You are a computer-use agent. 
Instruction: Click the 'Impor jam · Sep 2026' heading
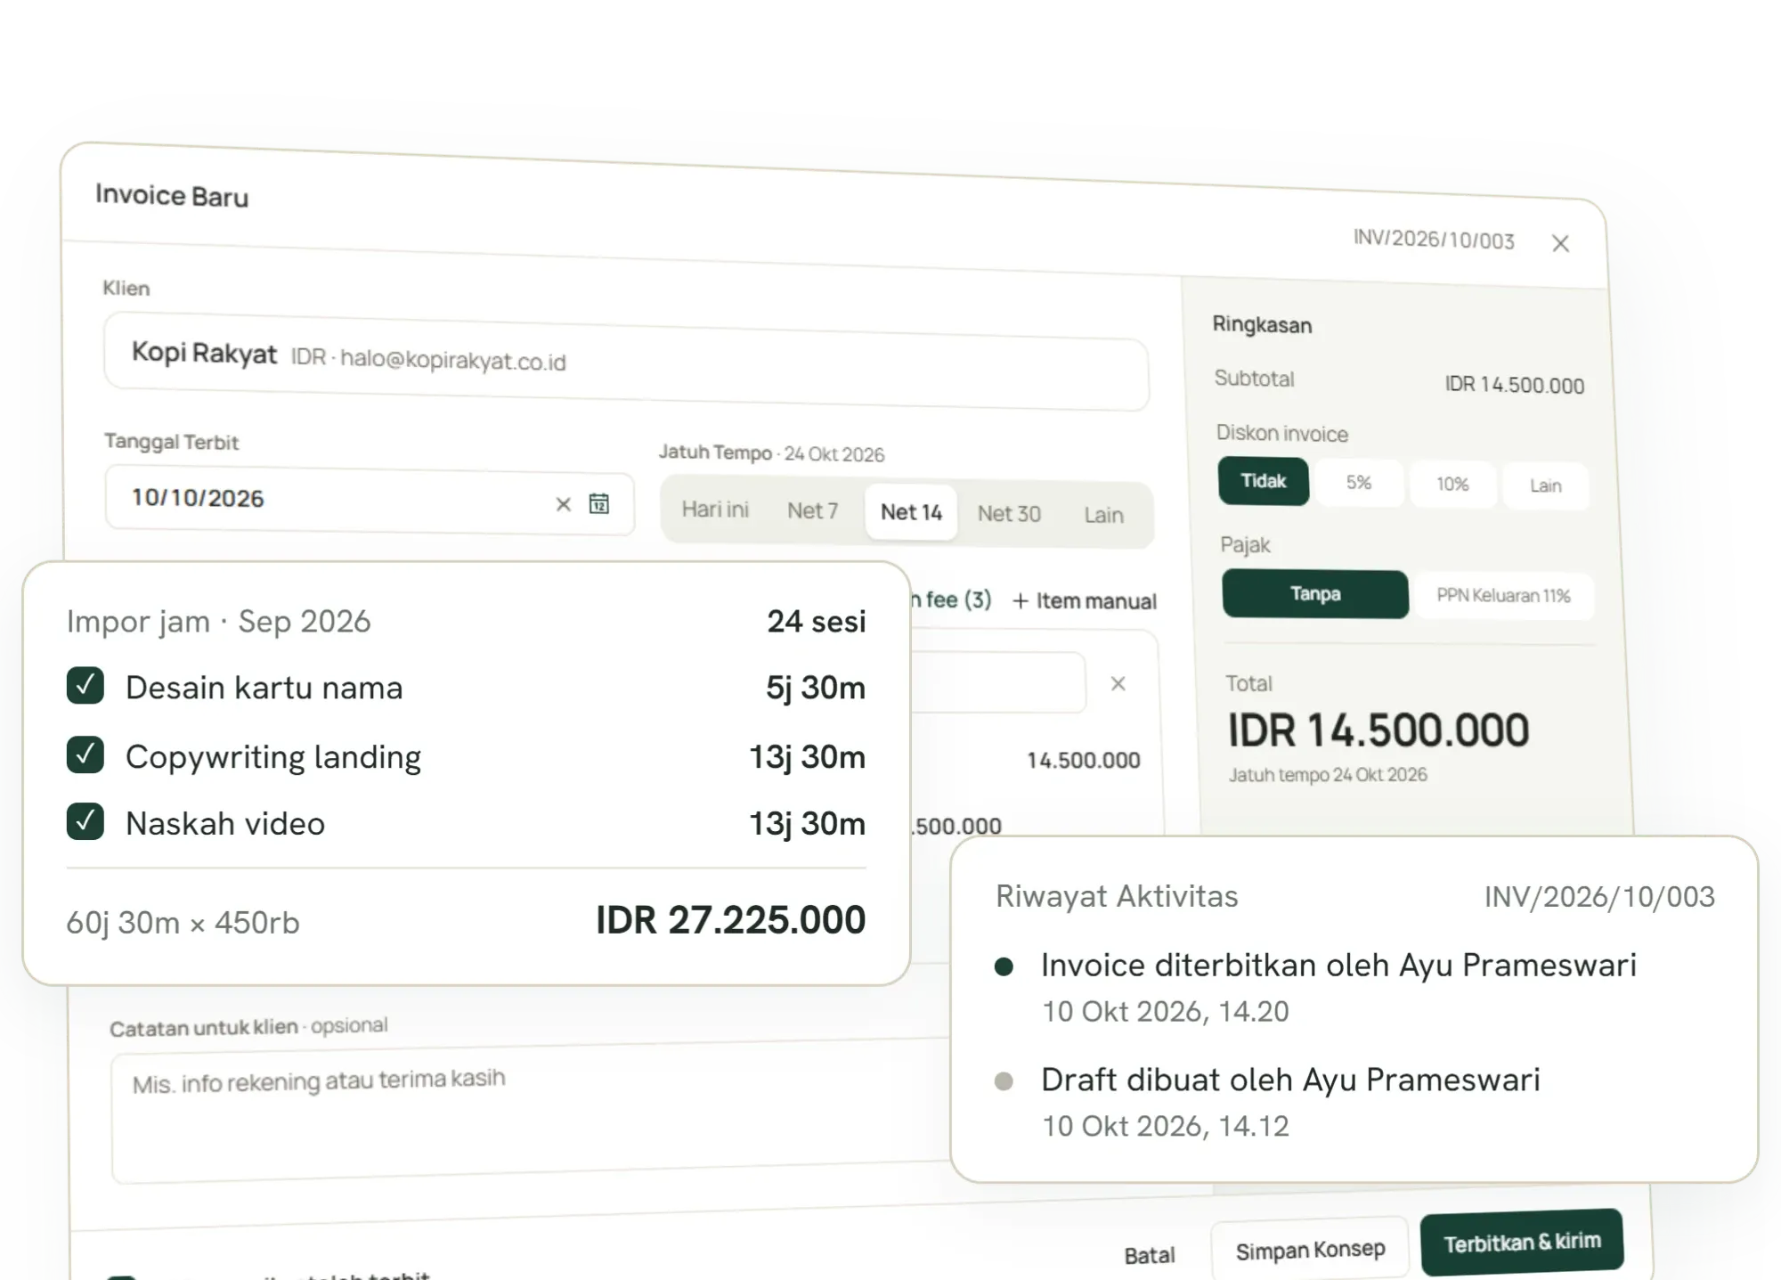218,621
